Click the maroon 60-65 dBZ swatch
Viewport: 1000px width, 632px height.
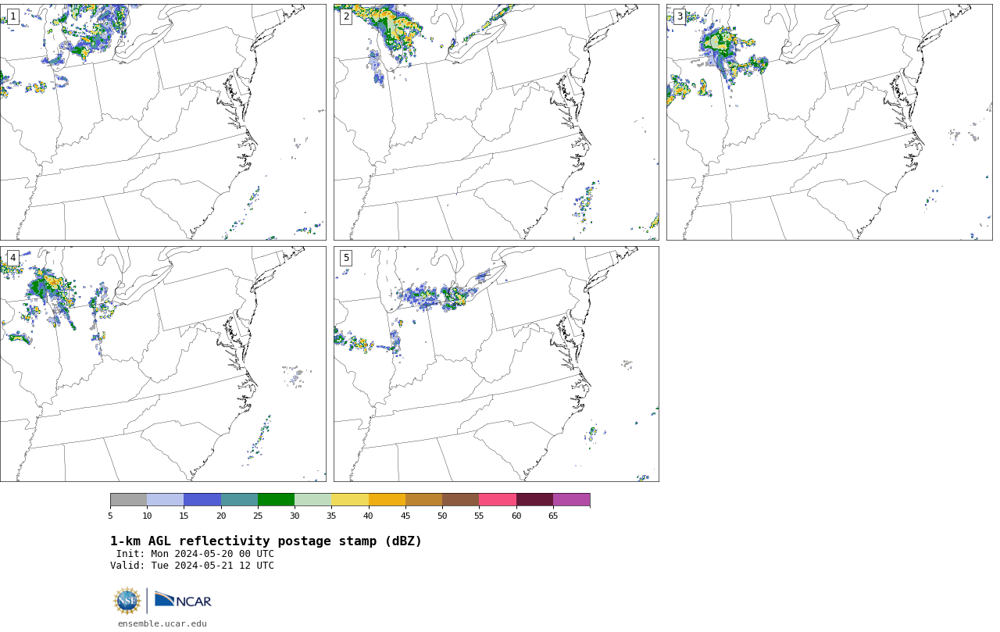(x=534, y=500)
